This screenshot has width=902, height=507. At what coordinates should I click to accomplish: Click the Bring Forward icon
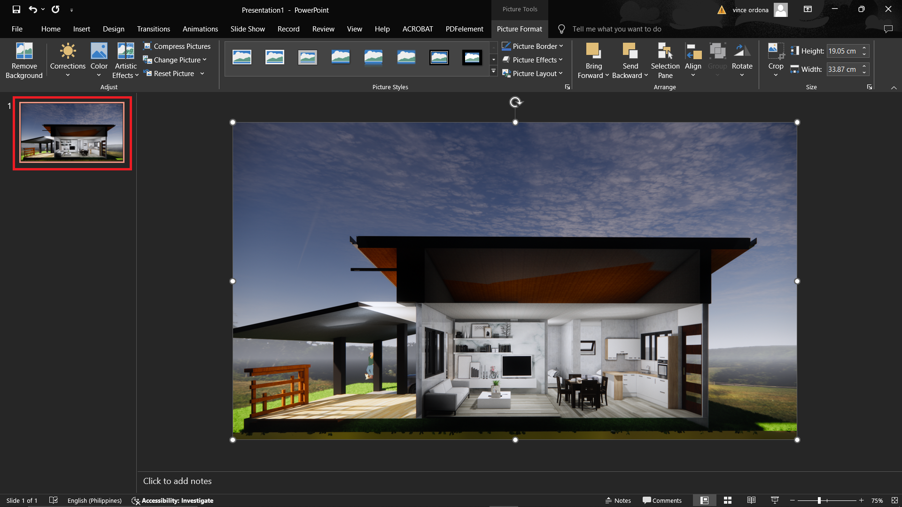[x=593, y=51]
